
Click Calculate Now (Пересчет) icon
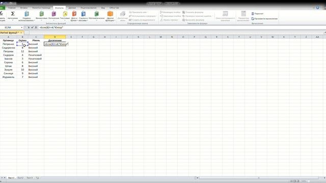[257, 14]
